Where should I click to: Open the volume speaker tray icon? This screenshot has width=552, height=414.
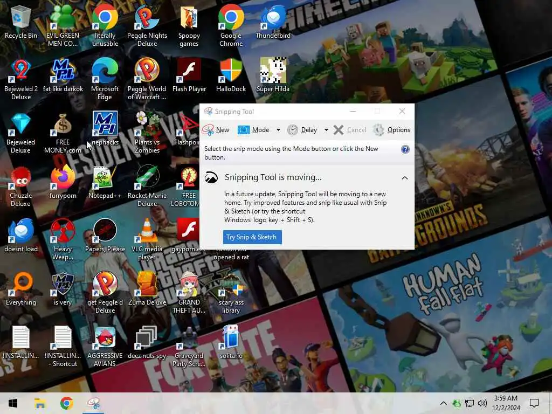(x=482, y=403)
